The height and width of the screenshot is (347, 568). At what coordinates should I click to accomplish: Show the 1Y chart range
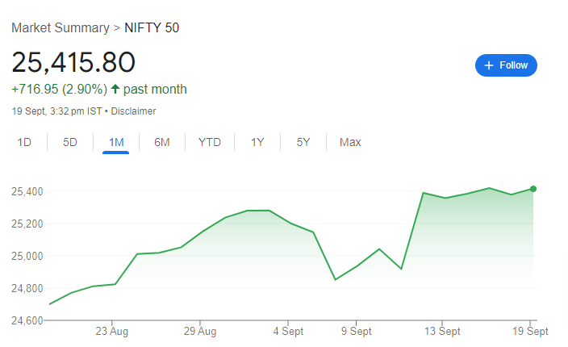point(257,143)
